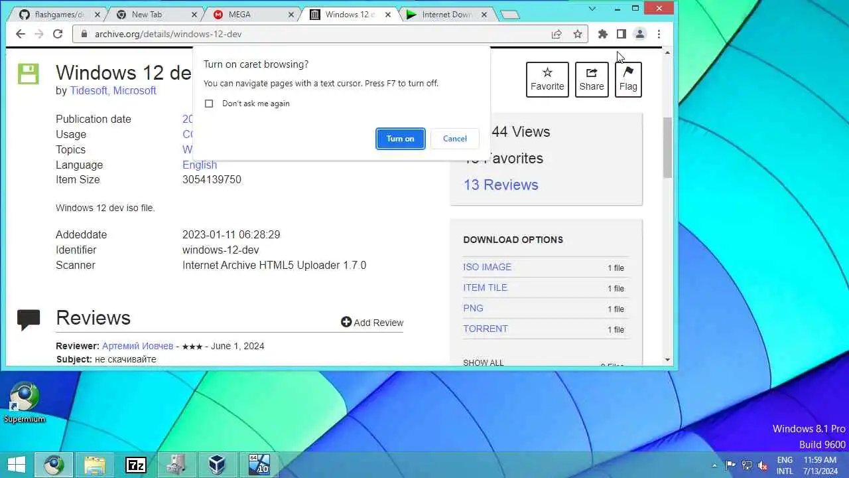This screenshot has width=849, height=478.
Task: Close the flashgames GitHub tab
Action: (x=98, y=15)
